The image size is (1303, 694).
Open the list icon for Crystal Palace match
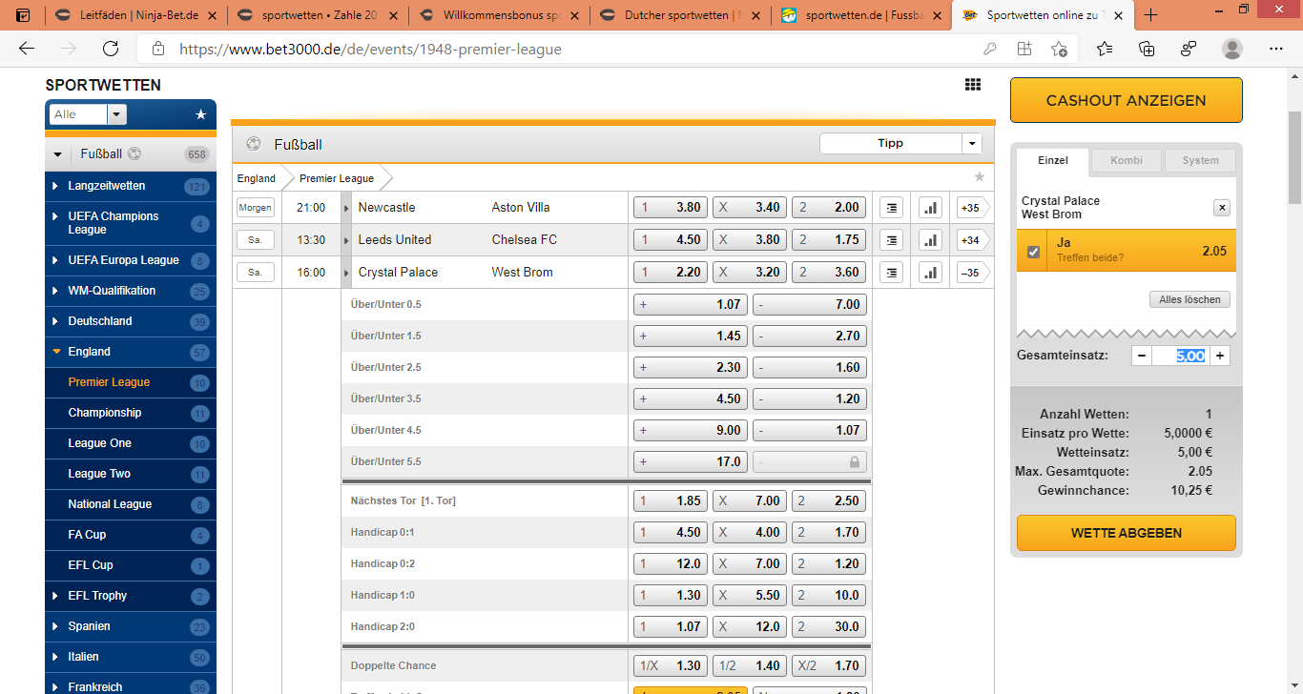pyautogui.click(x=890, y=272)
